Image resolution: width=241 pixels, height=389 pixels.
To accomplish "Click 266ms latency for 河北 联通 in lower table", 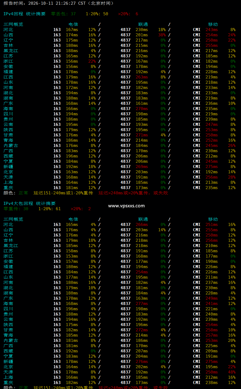I will click(x=142, y=225).
